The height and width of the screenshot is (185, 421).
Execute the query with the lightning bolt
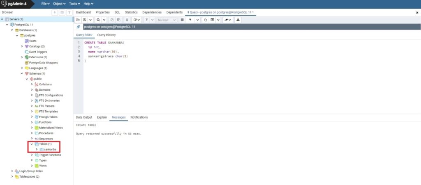coord(190,20)
